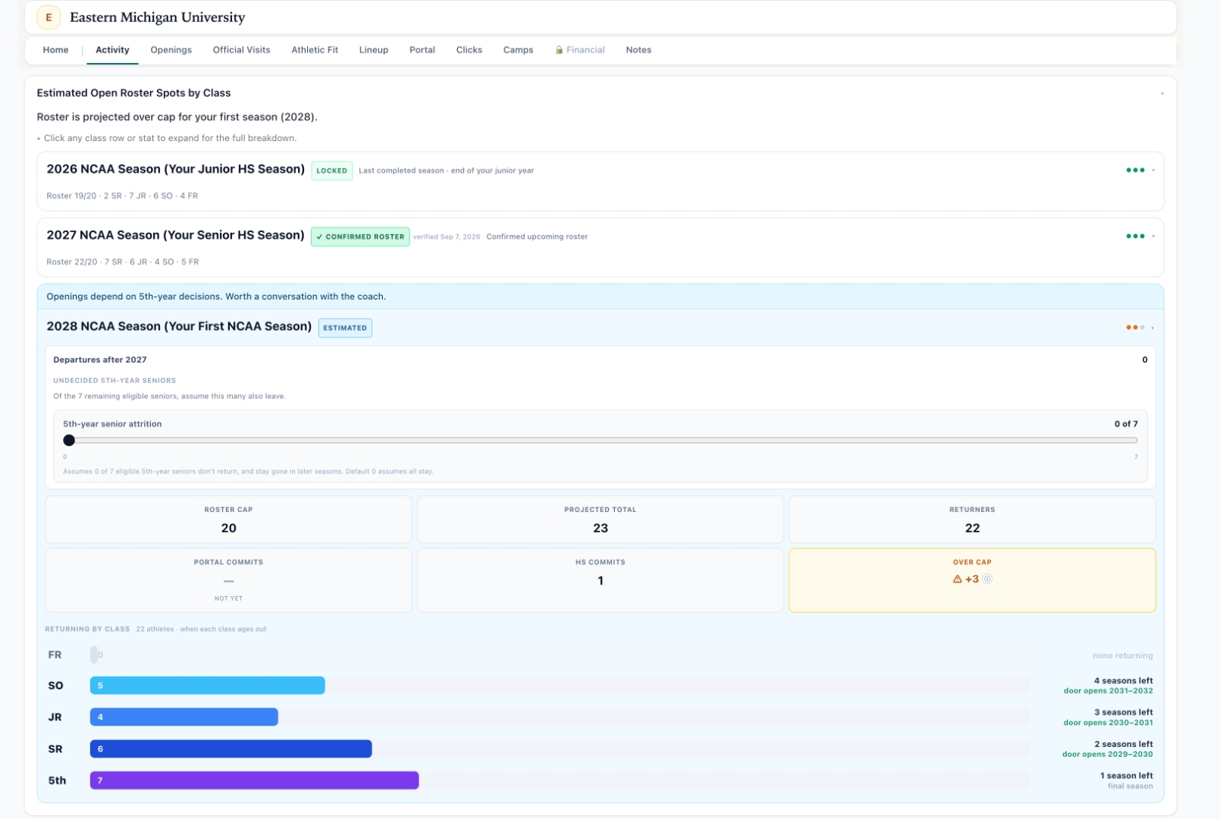Screen dimensions: 1220x819
Task: Click the 2028 NCAA Season heading
Action: click(179, 326)
